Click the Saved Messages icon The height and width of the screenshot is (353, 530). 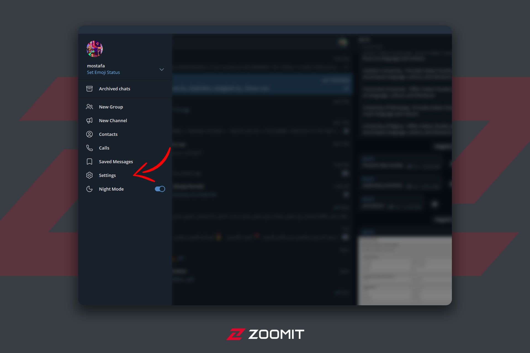pos(90,161)
